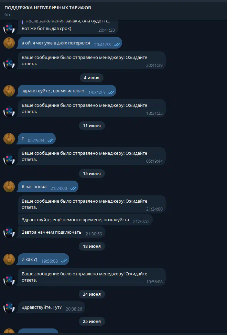Click the '18 июня' date separator
The height and width of the screenshot is (335, 227).
tap(91, 246)
